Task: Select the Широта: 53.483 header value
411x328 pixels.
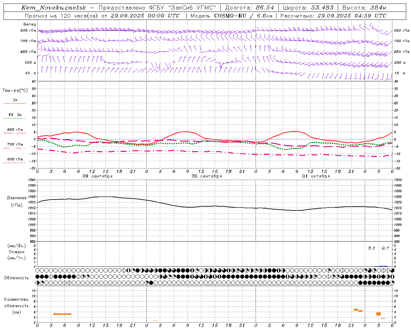Action: click(x=308, y=8)
